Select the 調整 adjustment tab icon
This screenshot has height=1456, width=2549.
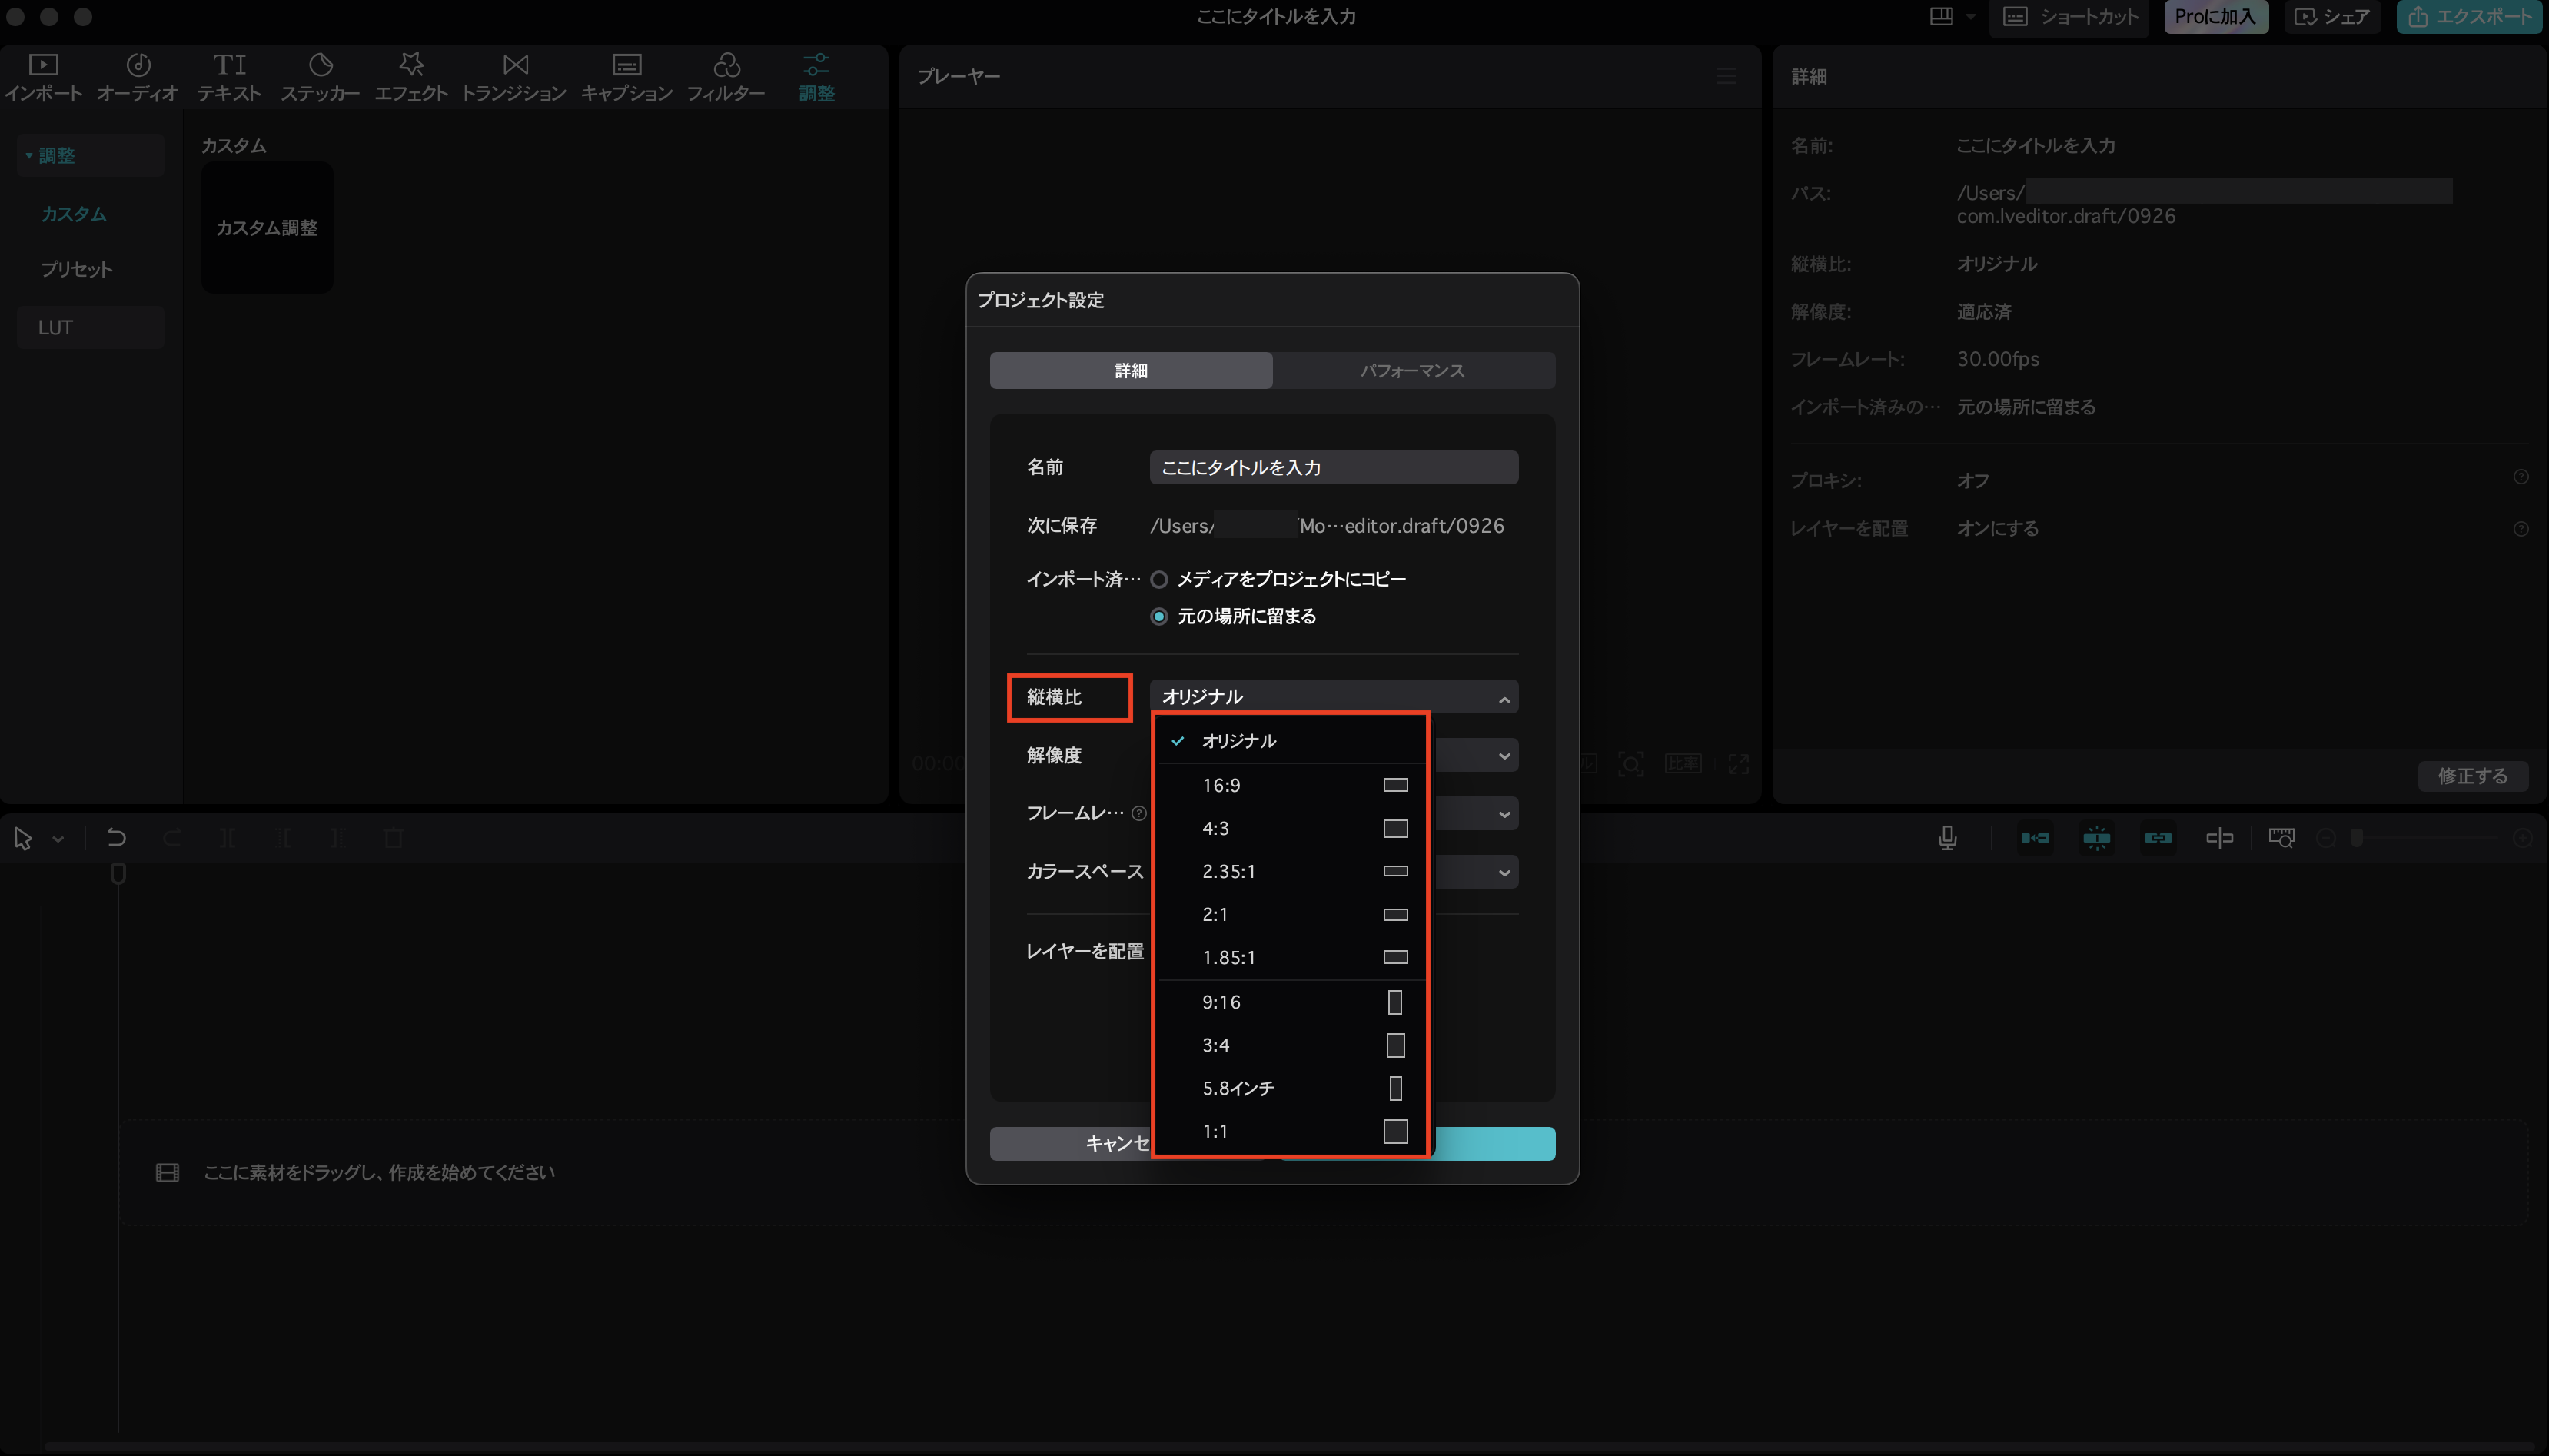tap(816, 77)
